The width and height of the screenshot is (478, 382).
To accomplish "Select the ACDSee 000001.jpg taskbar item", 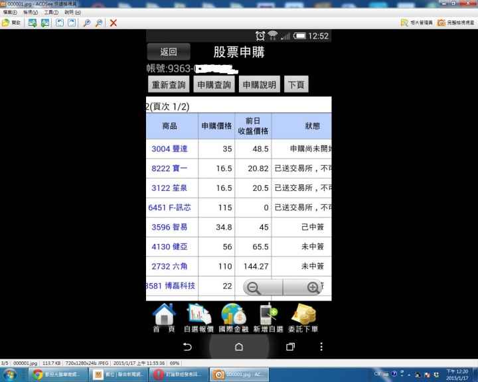I will [x=239, y=375].
